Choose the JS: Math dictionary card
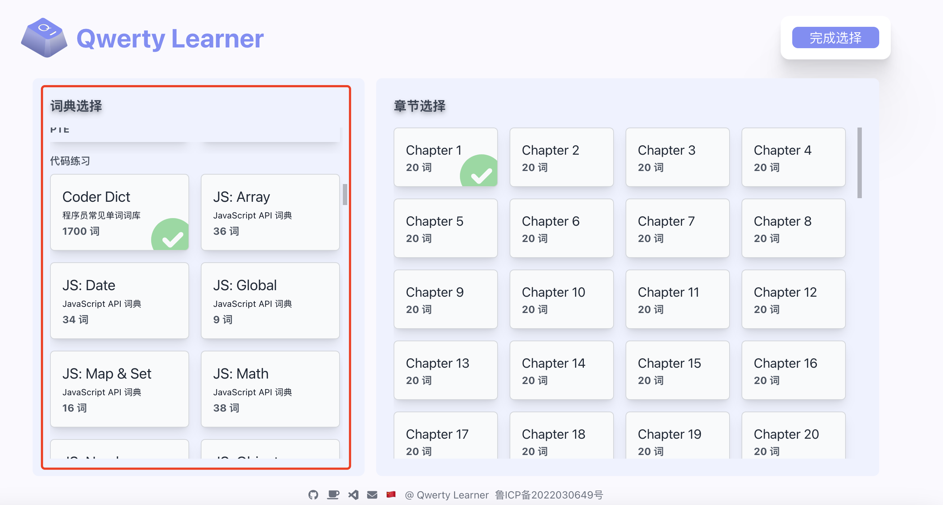The height and width of the screenshot is (505, 943). [x=270, y=389]
